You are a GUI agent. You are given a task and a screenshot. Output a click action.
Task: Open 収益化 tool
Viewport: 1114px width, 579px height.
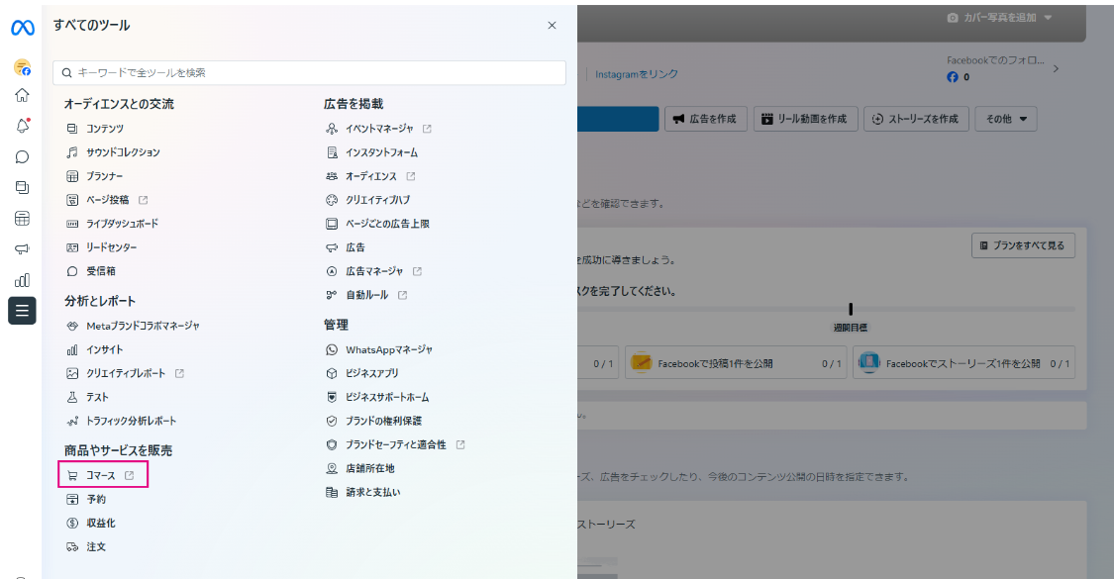click(91, 523)
